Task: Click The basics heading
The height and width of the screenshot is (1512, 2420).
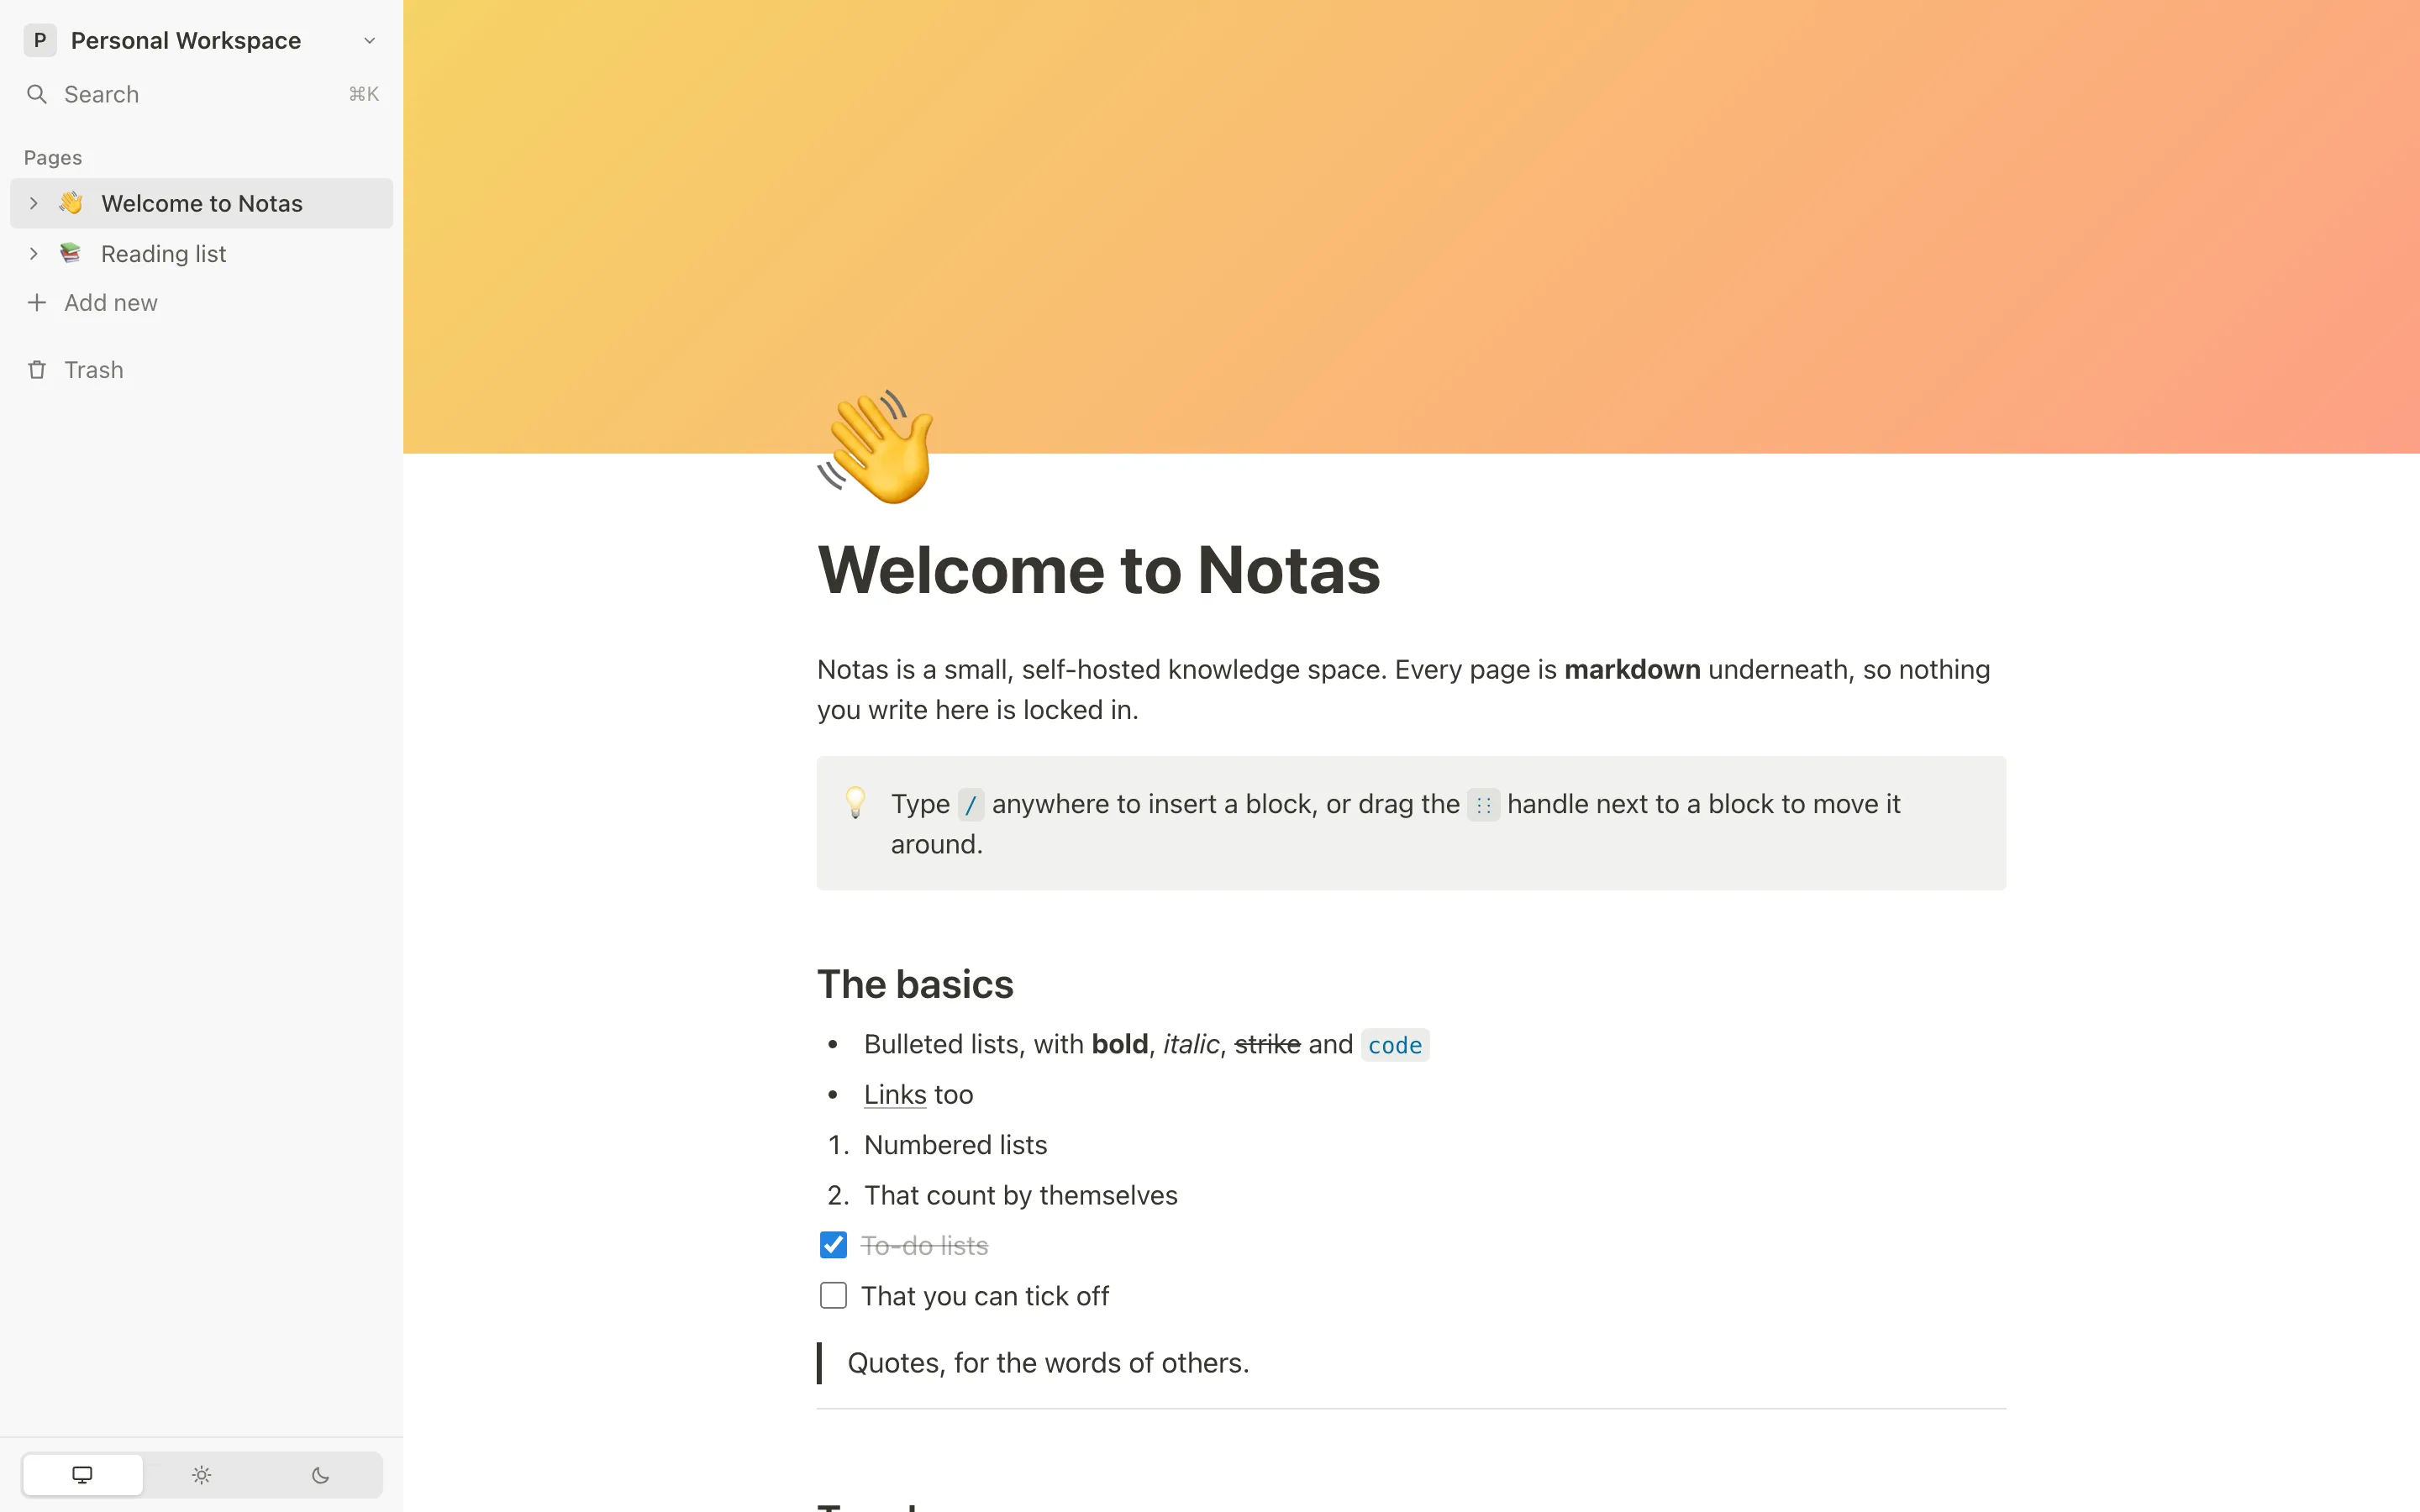Action: click(915, 985)
